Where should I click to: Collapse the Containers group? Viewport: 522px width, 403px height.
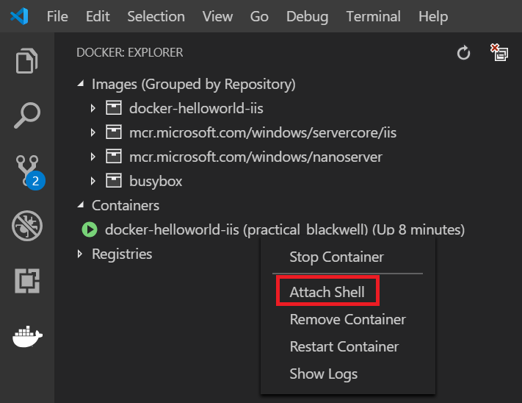81,205
